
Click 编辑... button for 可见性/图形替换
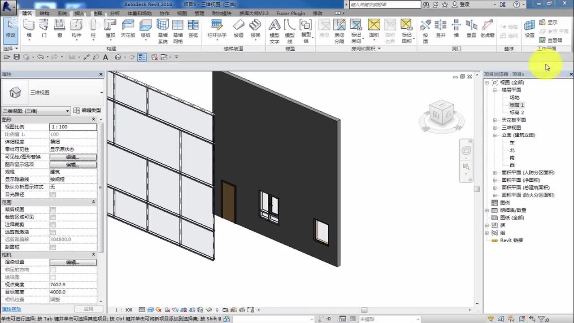pyautogui.click(x=73, y=157)
